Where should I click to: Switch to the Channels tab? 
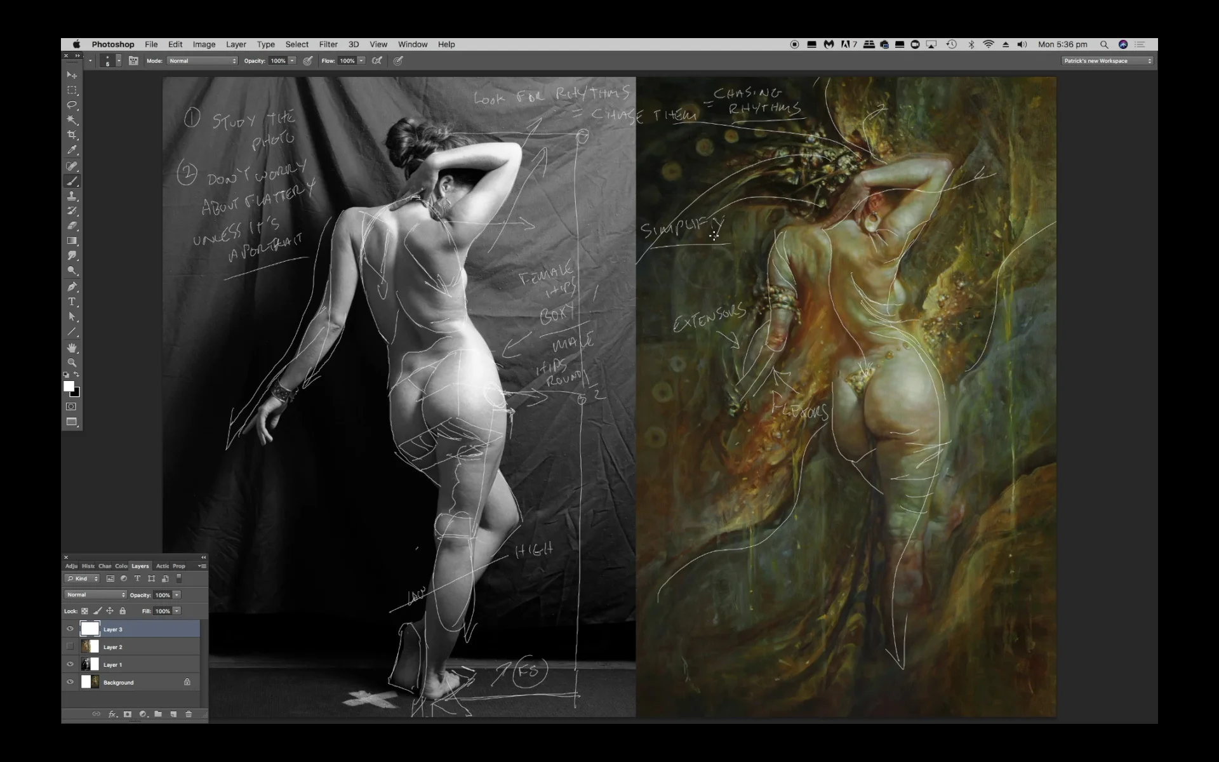105,566
